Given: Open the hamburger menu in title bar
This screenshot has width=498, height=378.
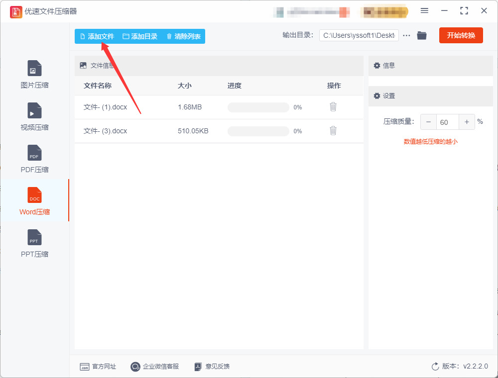Looking at the screenshot, I should 424,11.
